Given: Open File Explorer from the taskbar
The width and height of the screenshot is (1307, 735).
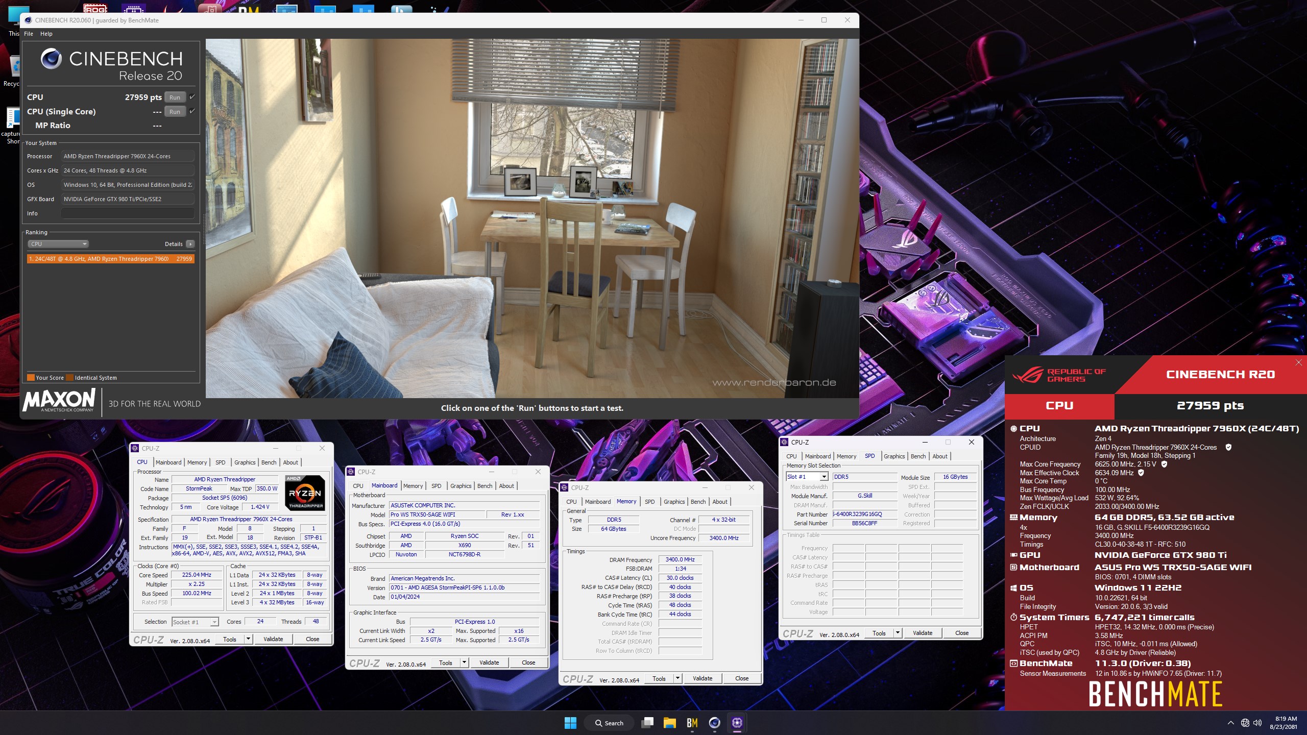Looking at the screenshot, I should [670, 723].
